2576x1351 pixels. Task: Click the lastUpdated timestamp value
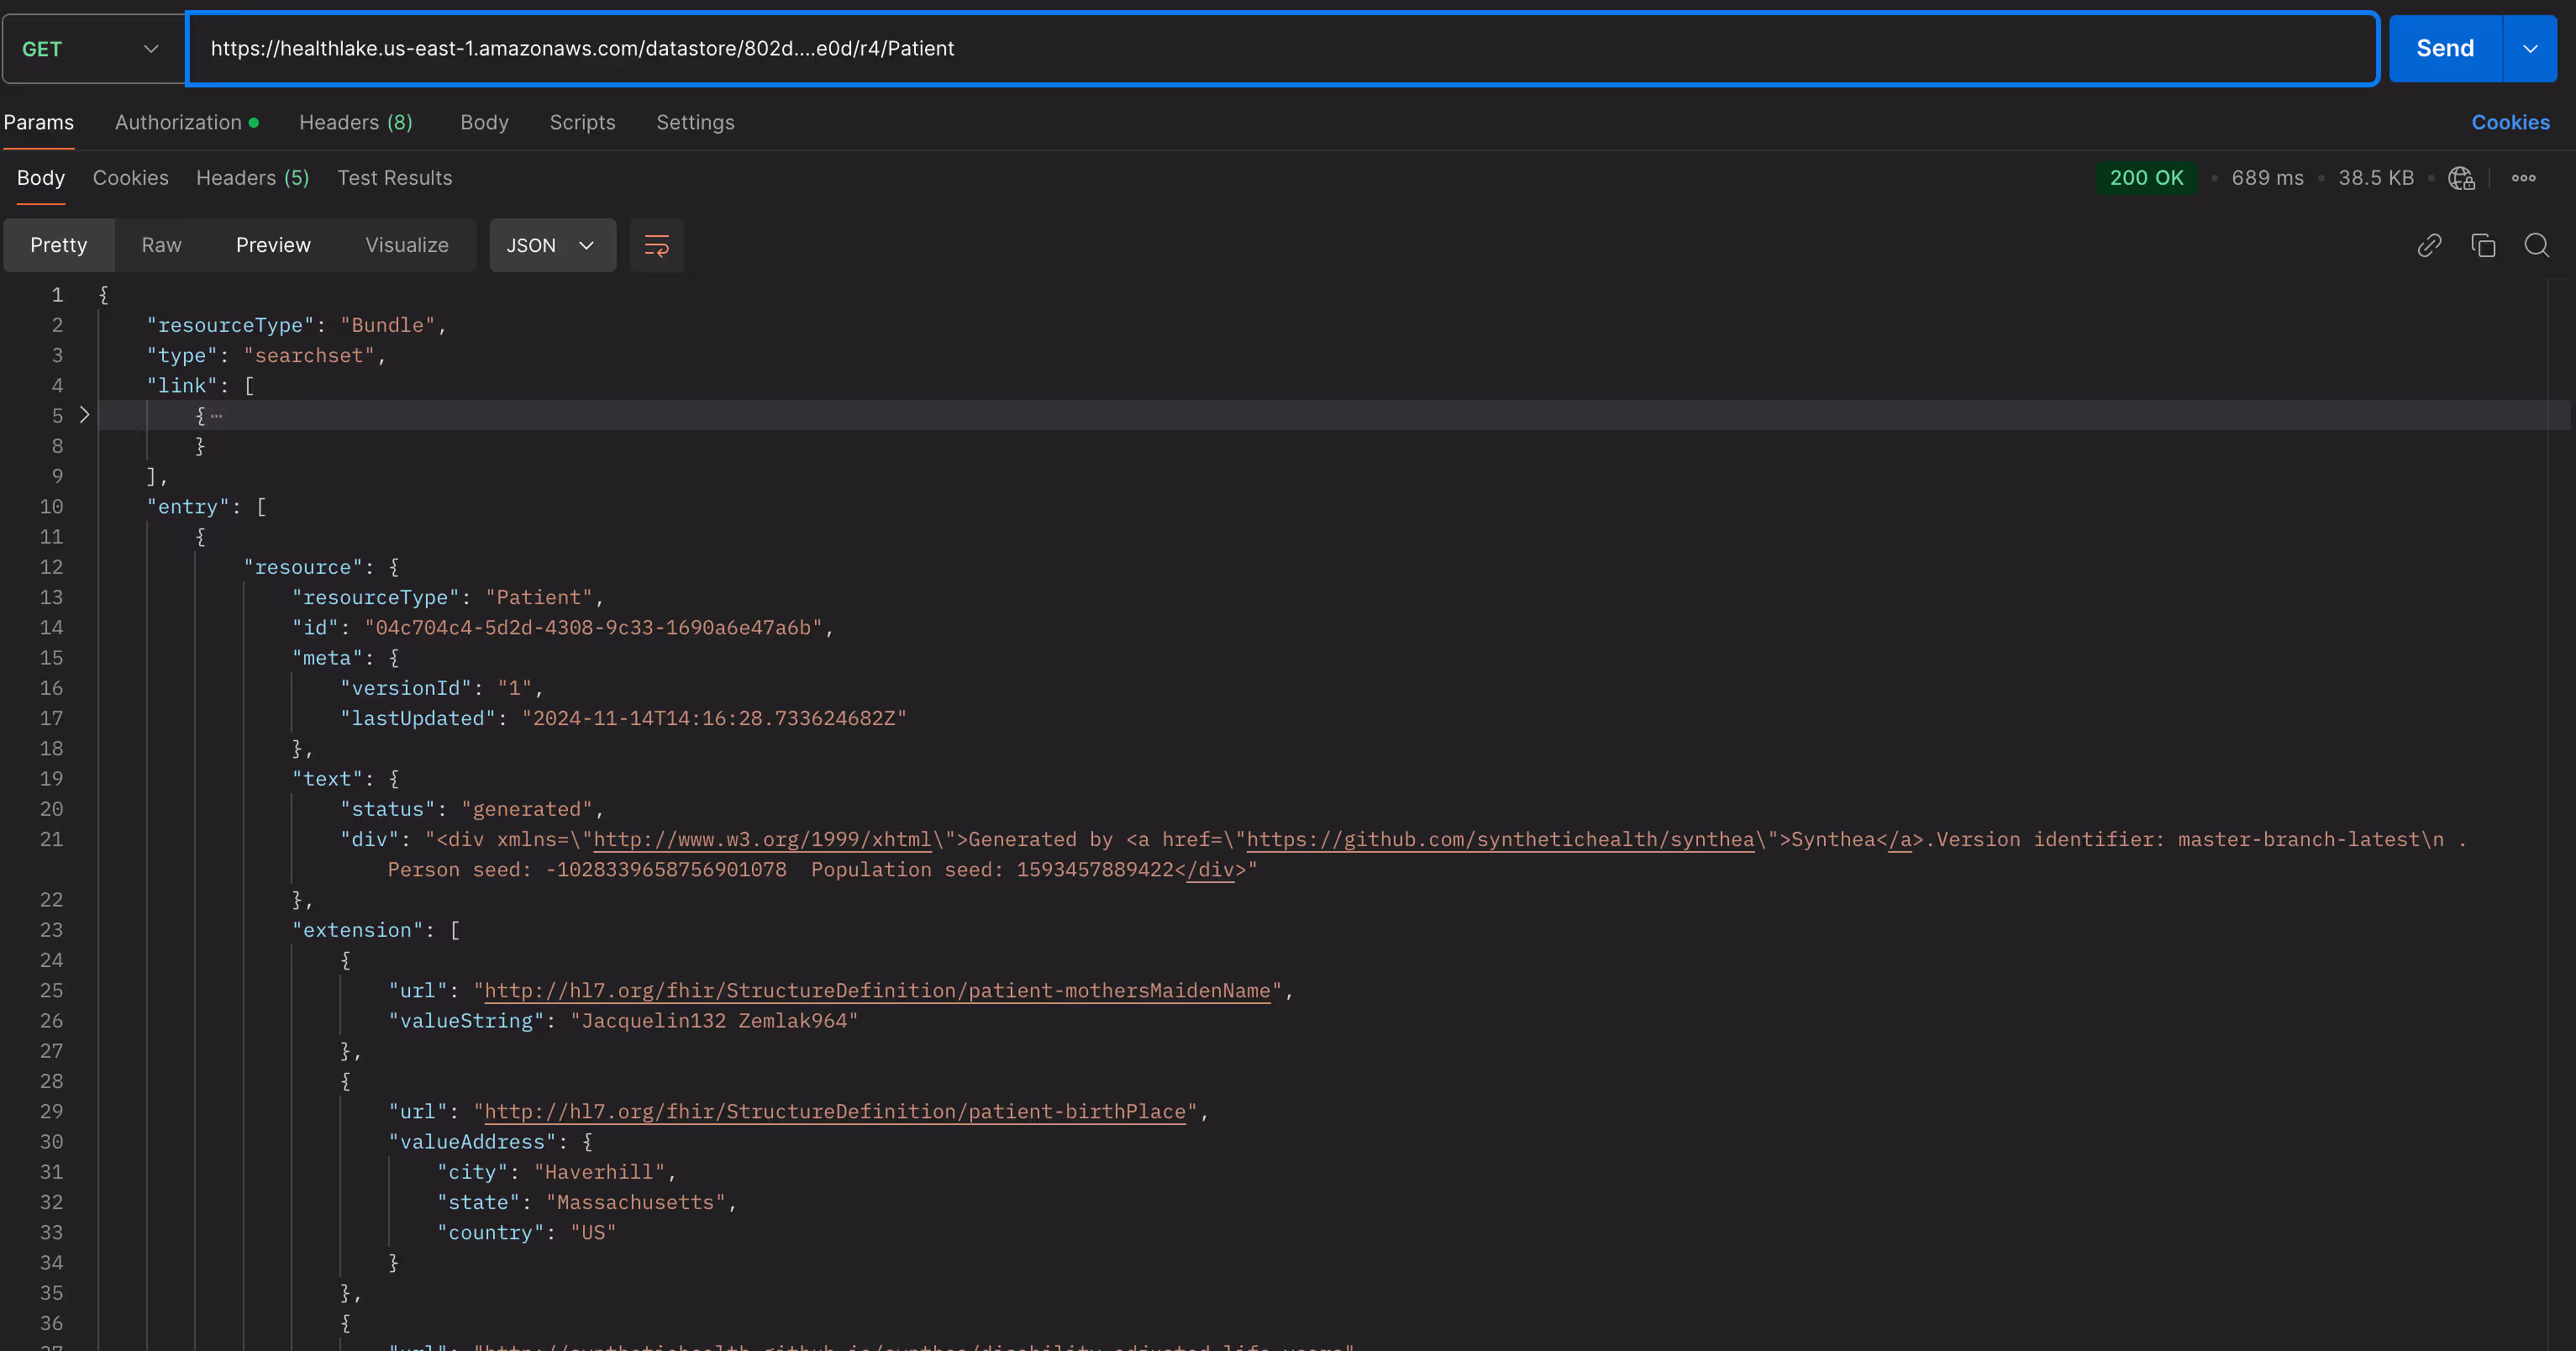click(714, 718)
